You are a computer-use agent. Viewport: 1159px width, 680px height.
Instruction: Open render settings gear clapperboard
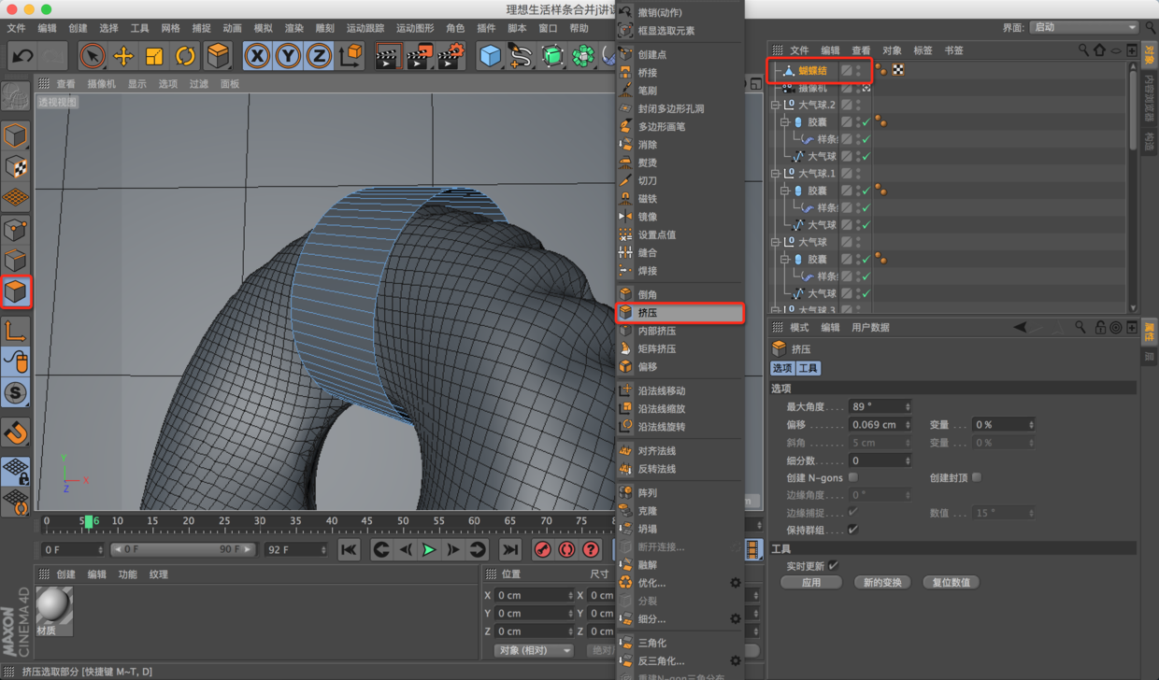point(451,56)
